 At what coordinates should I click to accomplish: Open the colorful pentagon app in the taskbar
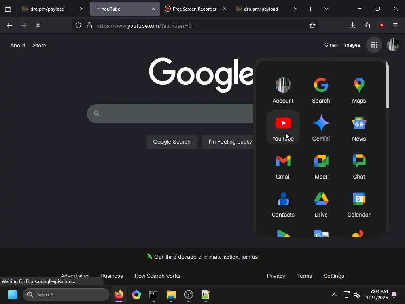click(x=136, y=294)
